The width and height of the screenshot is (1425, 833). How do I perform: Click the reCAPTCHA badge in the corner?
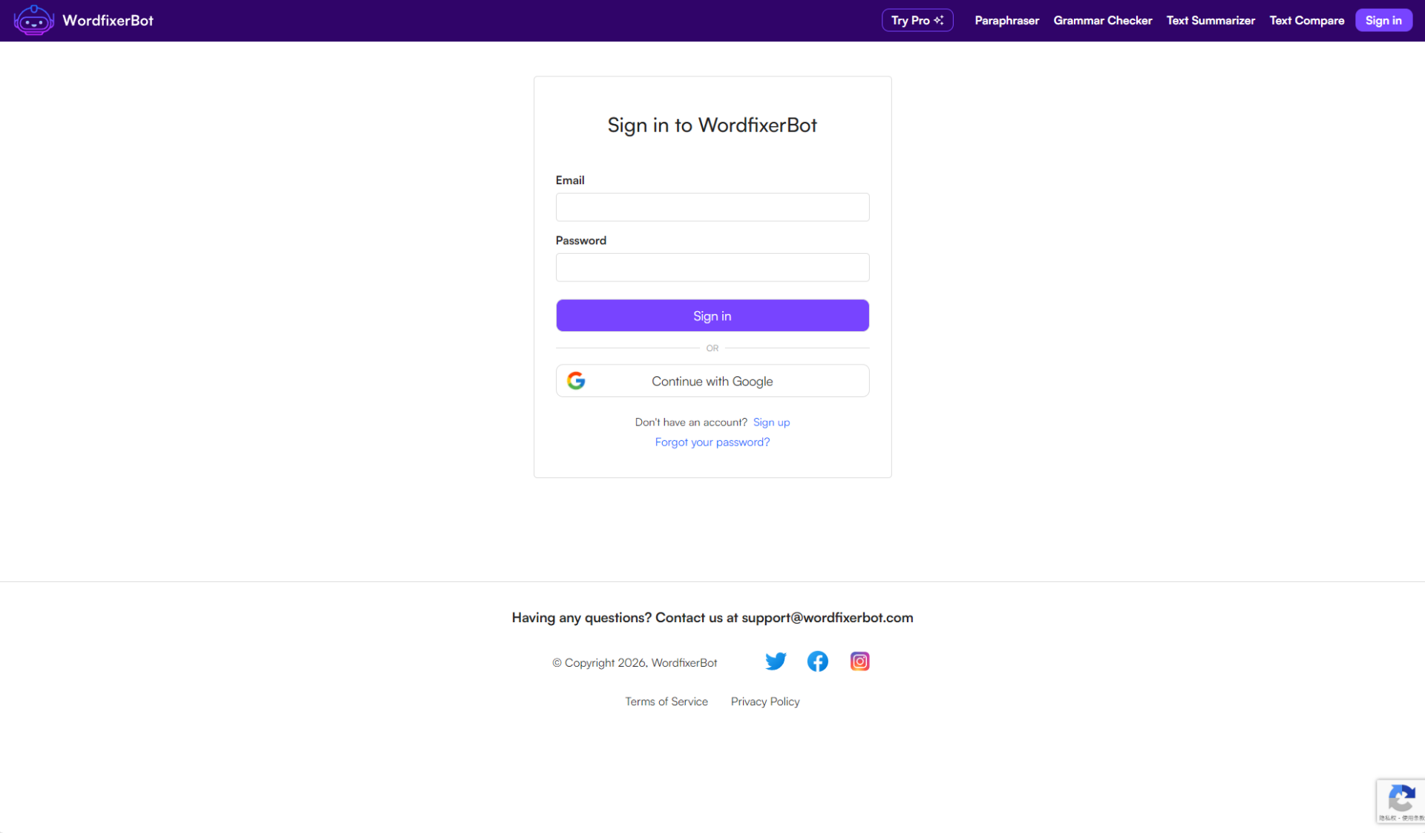(x=1401, y=801)
